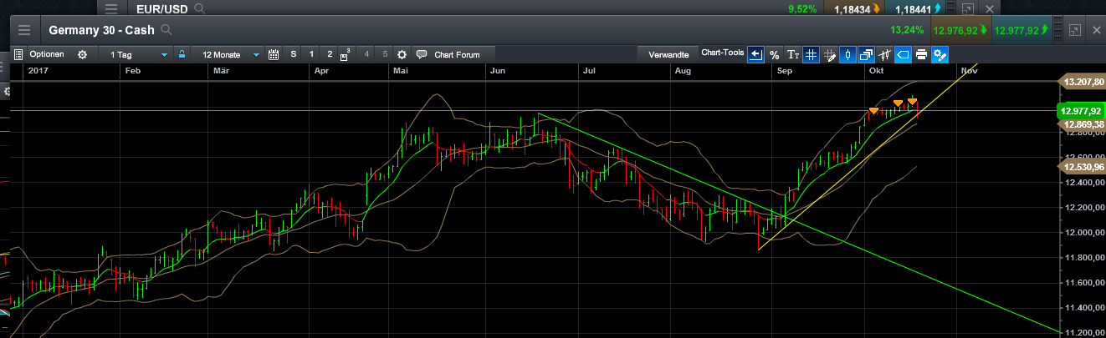Open the Germany 30 window hamburger menu

[23, 29]
